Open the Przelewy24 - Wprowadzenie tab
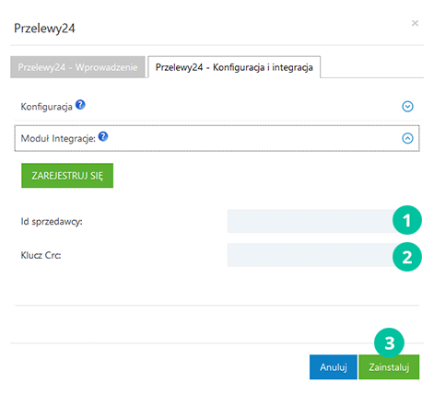The width and height of the screenshot is (434, 394). 77,67
